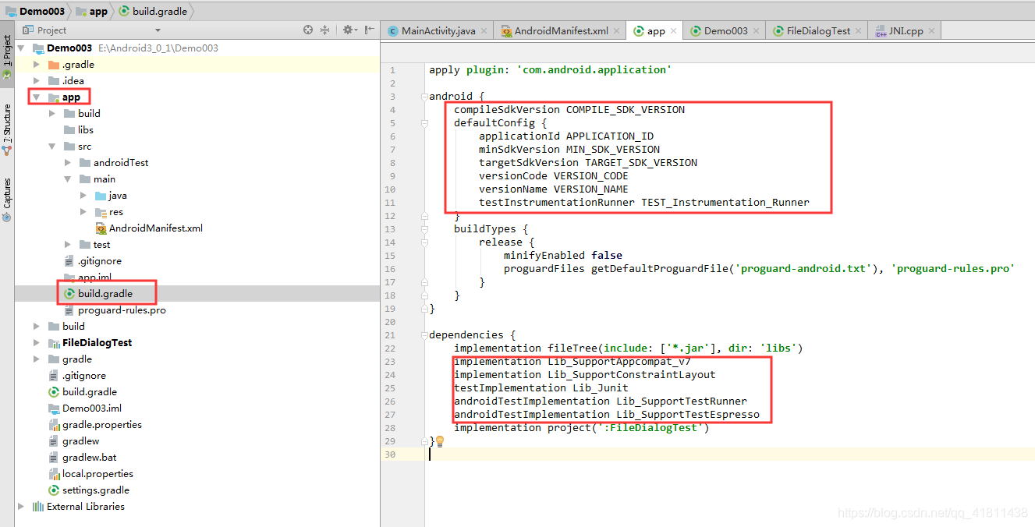The image size is (1035, 527).
Task: Select build.gradle under the app module
Action: point(107,293)
